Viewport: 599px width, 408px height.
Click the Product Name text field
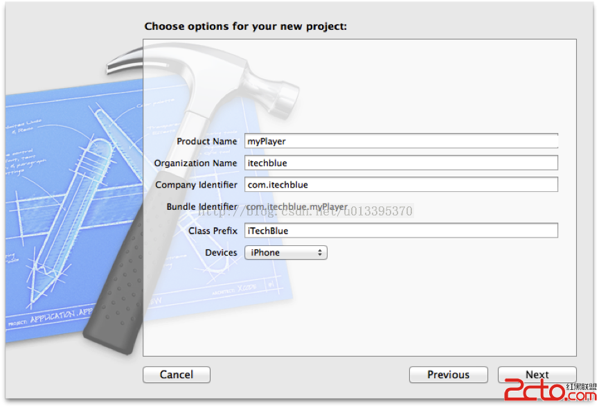[x=401, y=141]
